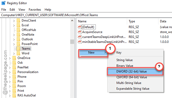Choose Binary Value from the submenu
This screenshot has width=172, height=98.
click(x=135, y=66)
